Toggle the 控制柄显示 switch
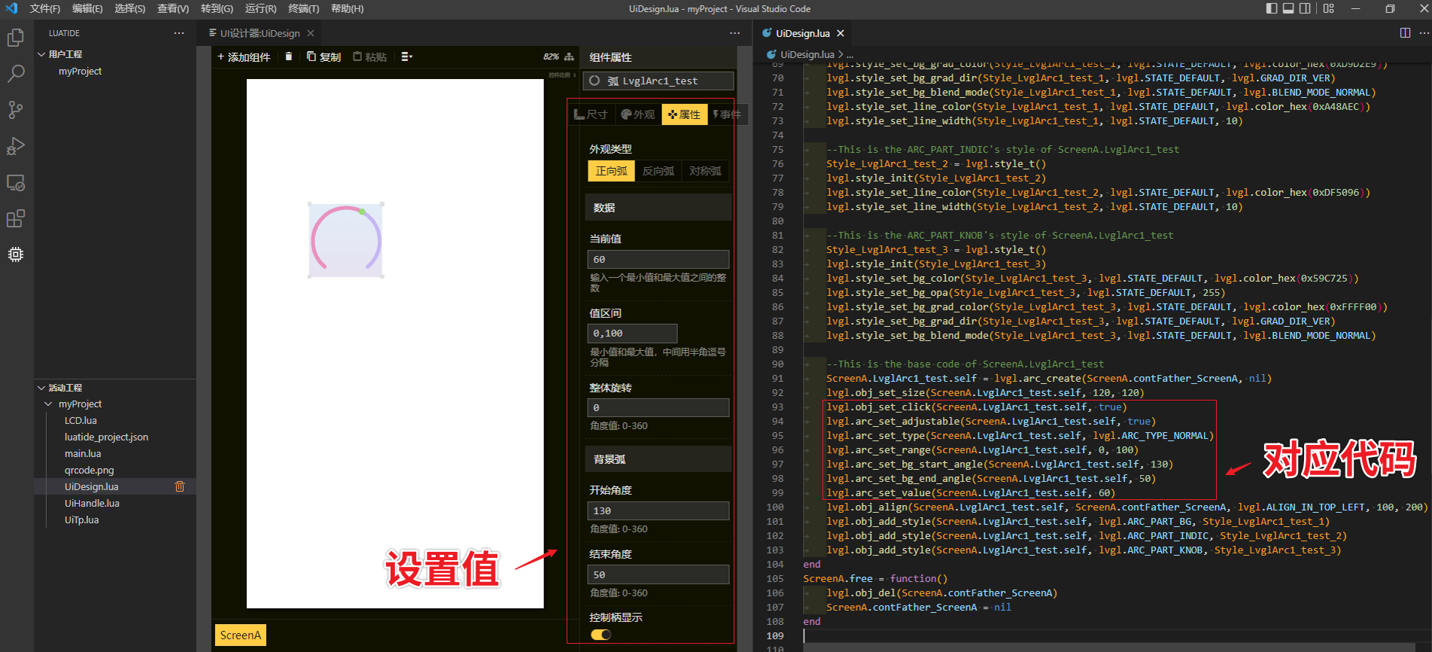1432x652 pixels. (x=600, y=635)
